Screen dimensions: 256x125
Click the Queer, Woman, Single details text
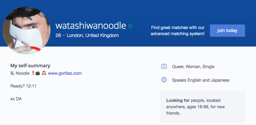[193, 66]
